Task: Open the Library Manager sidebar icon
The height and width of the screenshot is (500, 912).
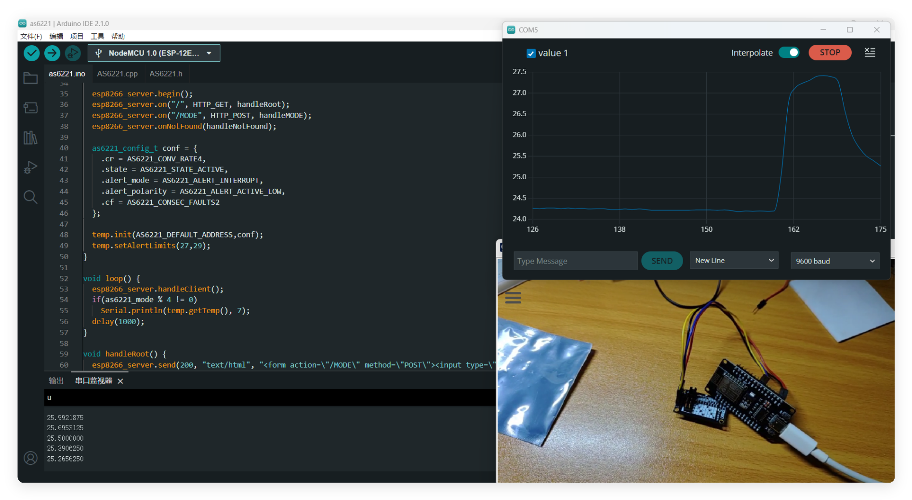Action: click(30, 138)
